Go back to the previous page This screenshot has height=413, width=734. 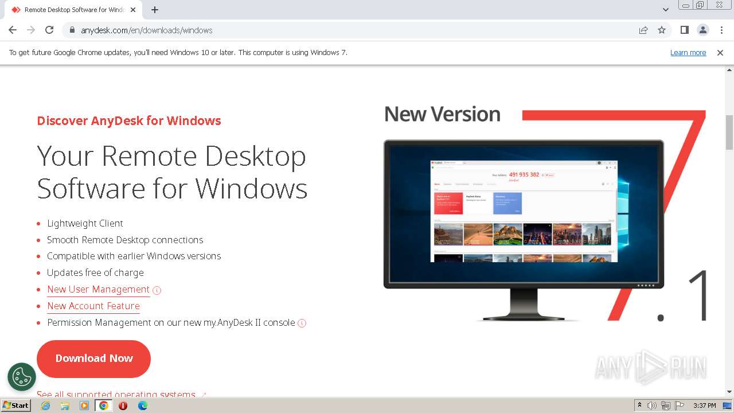[x=13, y=30]
